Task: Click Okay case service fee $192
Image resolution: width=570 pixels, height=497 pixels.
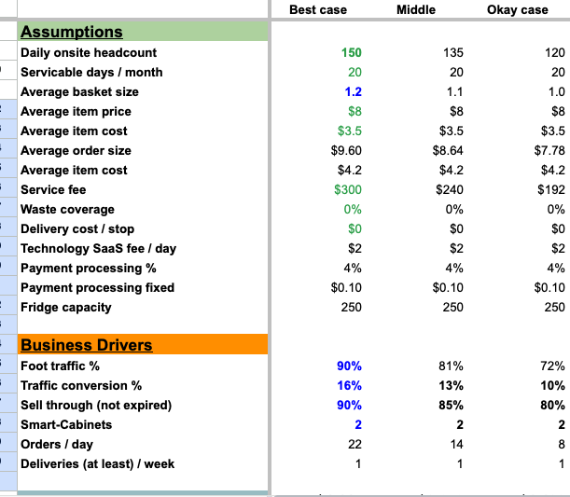Action: pos(551,189)
